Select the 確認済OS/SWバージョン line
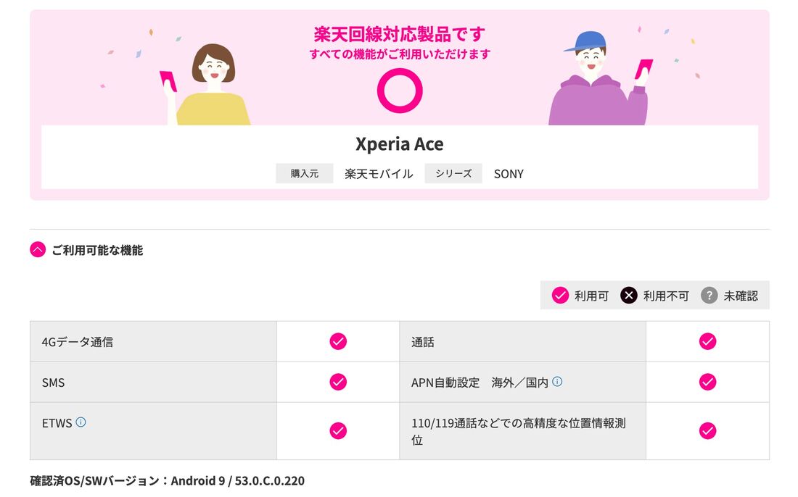The width and height of the screenshot is (798, 497). pyautogui.click(x=167, y=481)
